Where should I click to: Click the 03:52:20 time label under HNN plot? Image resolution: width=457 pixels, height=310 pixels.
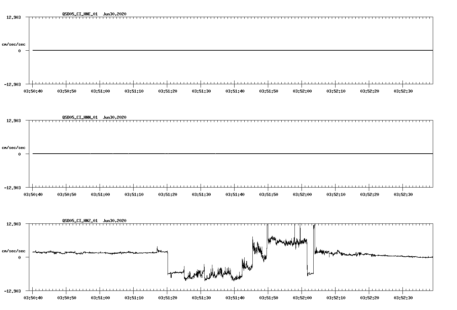370,195
